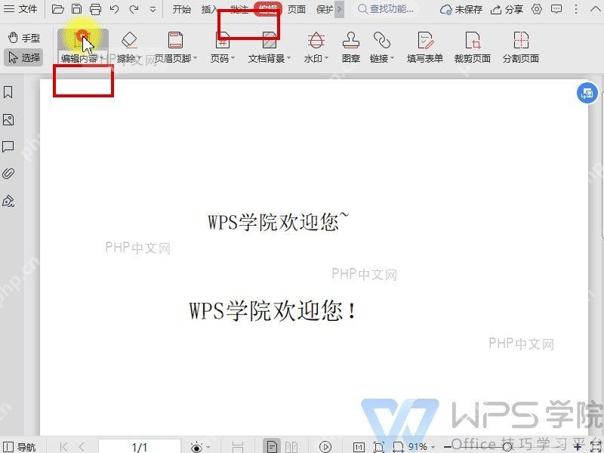
Task: Expand the quick access toolbar dropdown
Action: pyautogui.click(x=153, y=9)
